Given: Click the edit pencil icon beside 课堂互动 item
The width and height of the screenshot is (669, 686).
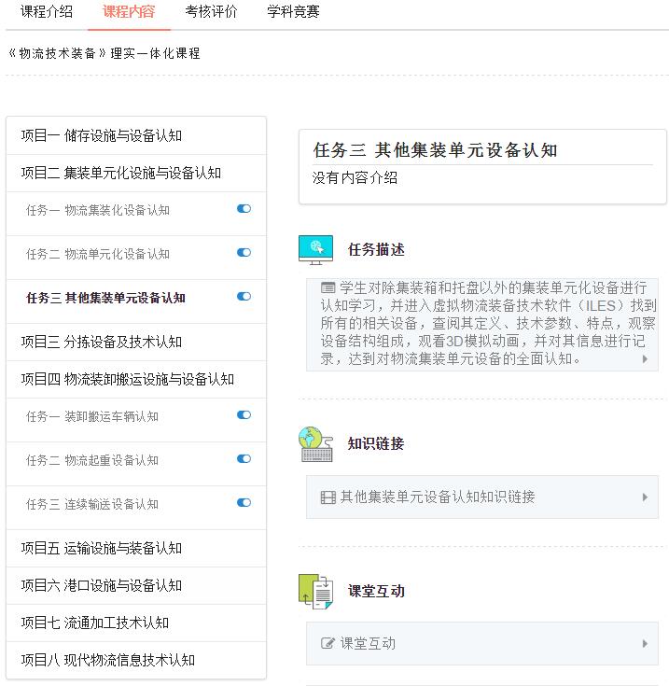Looking at the screenshot, I should pyautogui.click(x=328, y=643).
